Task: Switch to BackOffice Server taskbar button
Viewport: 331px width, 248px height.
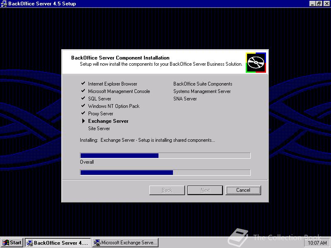Action: tap(58, 243)
